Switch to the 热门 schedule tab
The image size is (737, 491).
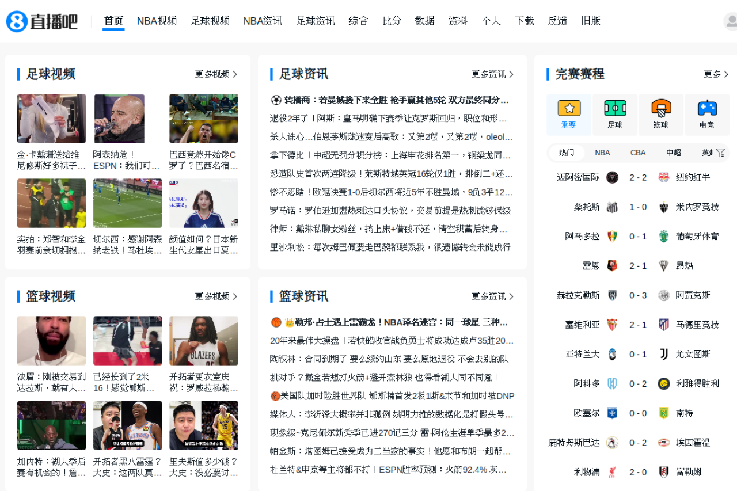[x=567, y=153]
